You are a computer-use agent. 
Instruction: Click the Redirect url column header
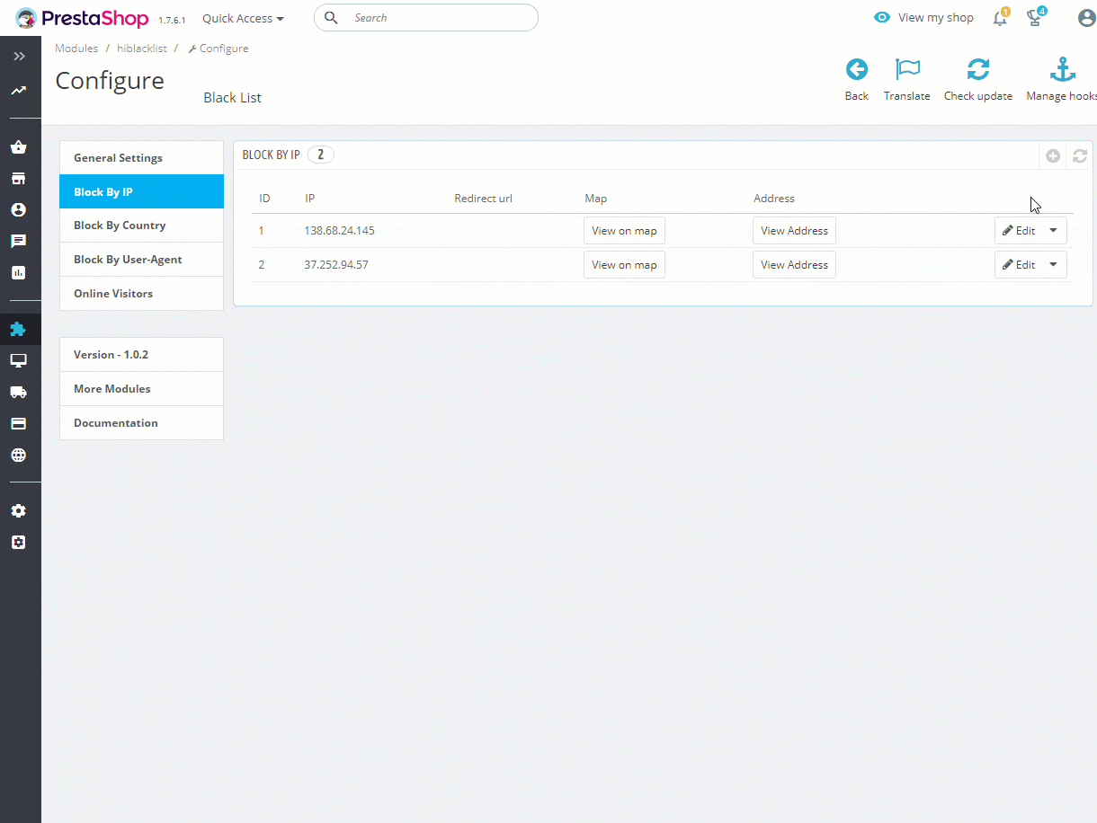(x=483, y=199)
